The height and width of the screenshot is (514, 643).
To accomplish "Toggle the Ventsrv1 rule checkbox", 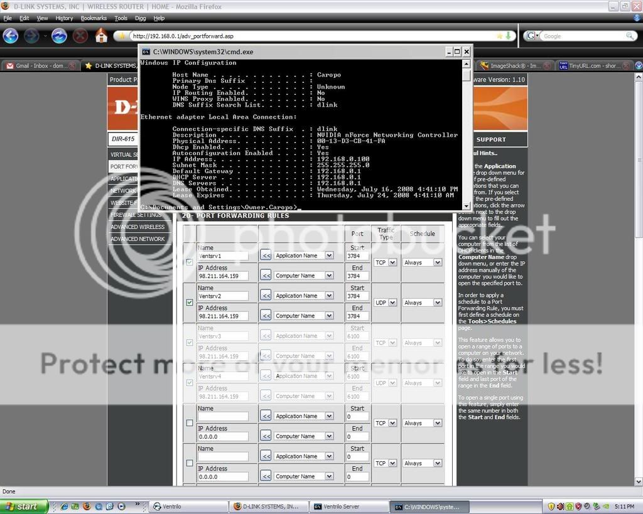I will [190, 262].
